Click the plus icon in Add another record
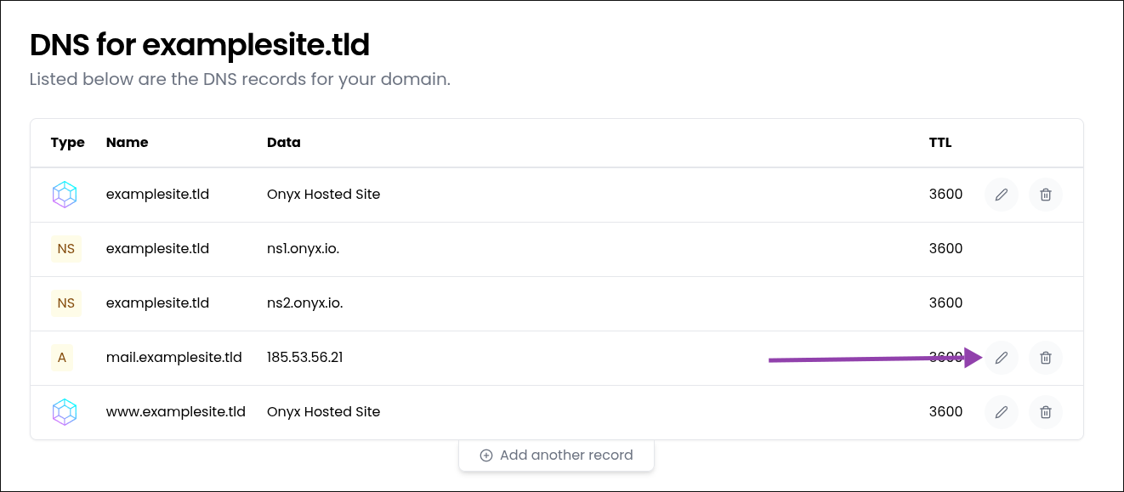Screen dimensions: 1124x492 (486, 455)
